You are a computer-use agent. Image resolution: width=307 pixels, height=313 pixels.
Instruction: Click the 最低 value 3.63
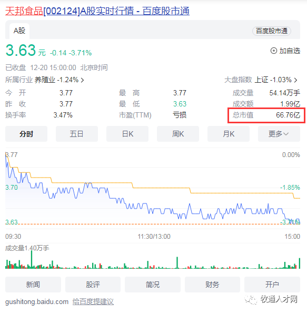[x=180, y=104]
